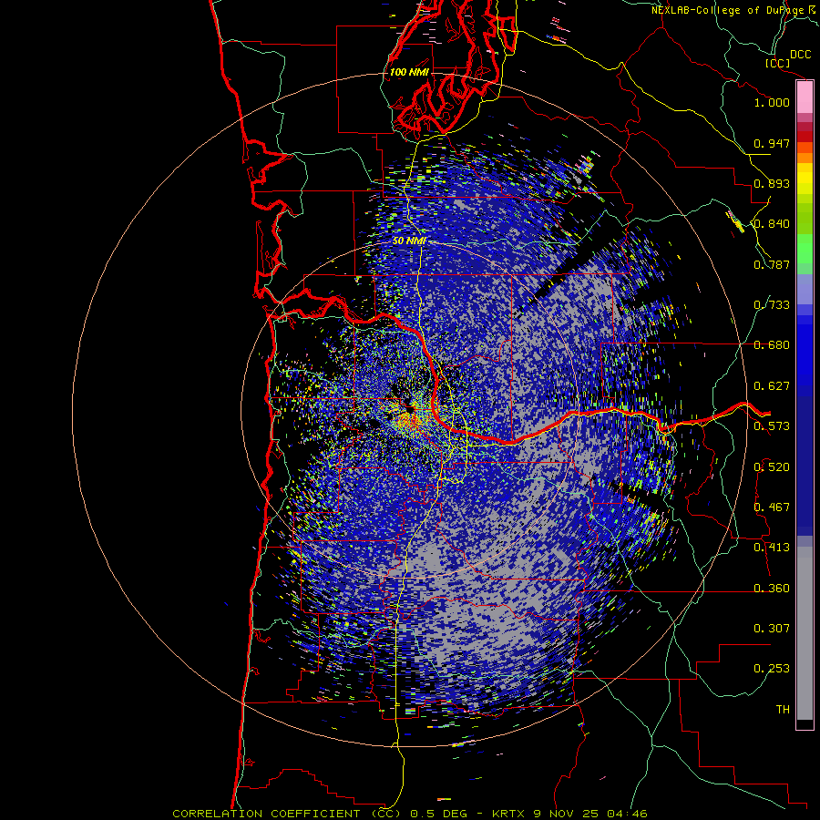The image size is (820, 820).
Task: Click the 0.733 scale value
Action: (x=772, y=305)
